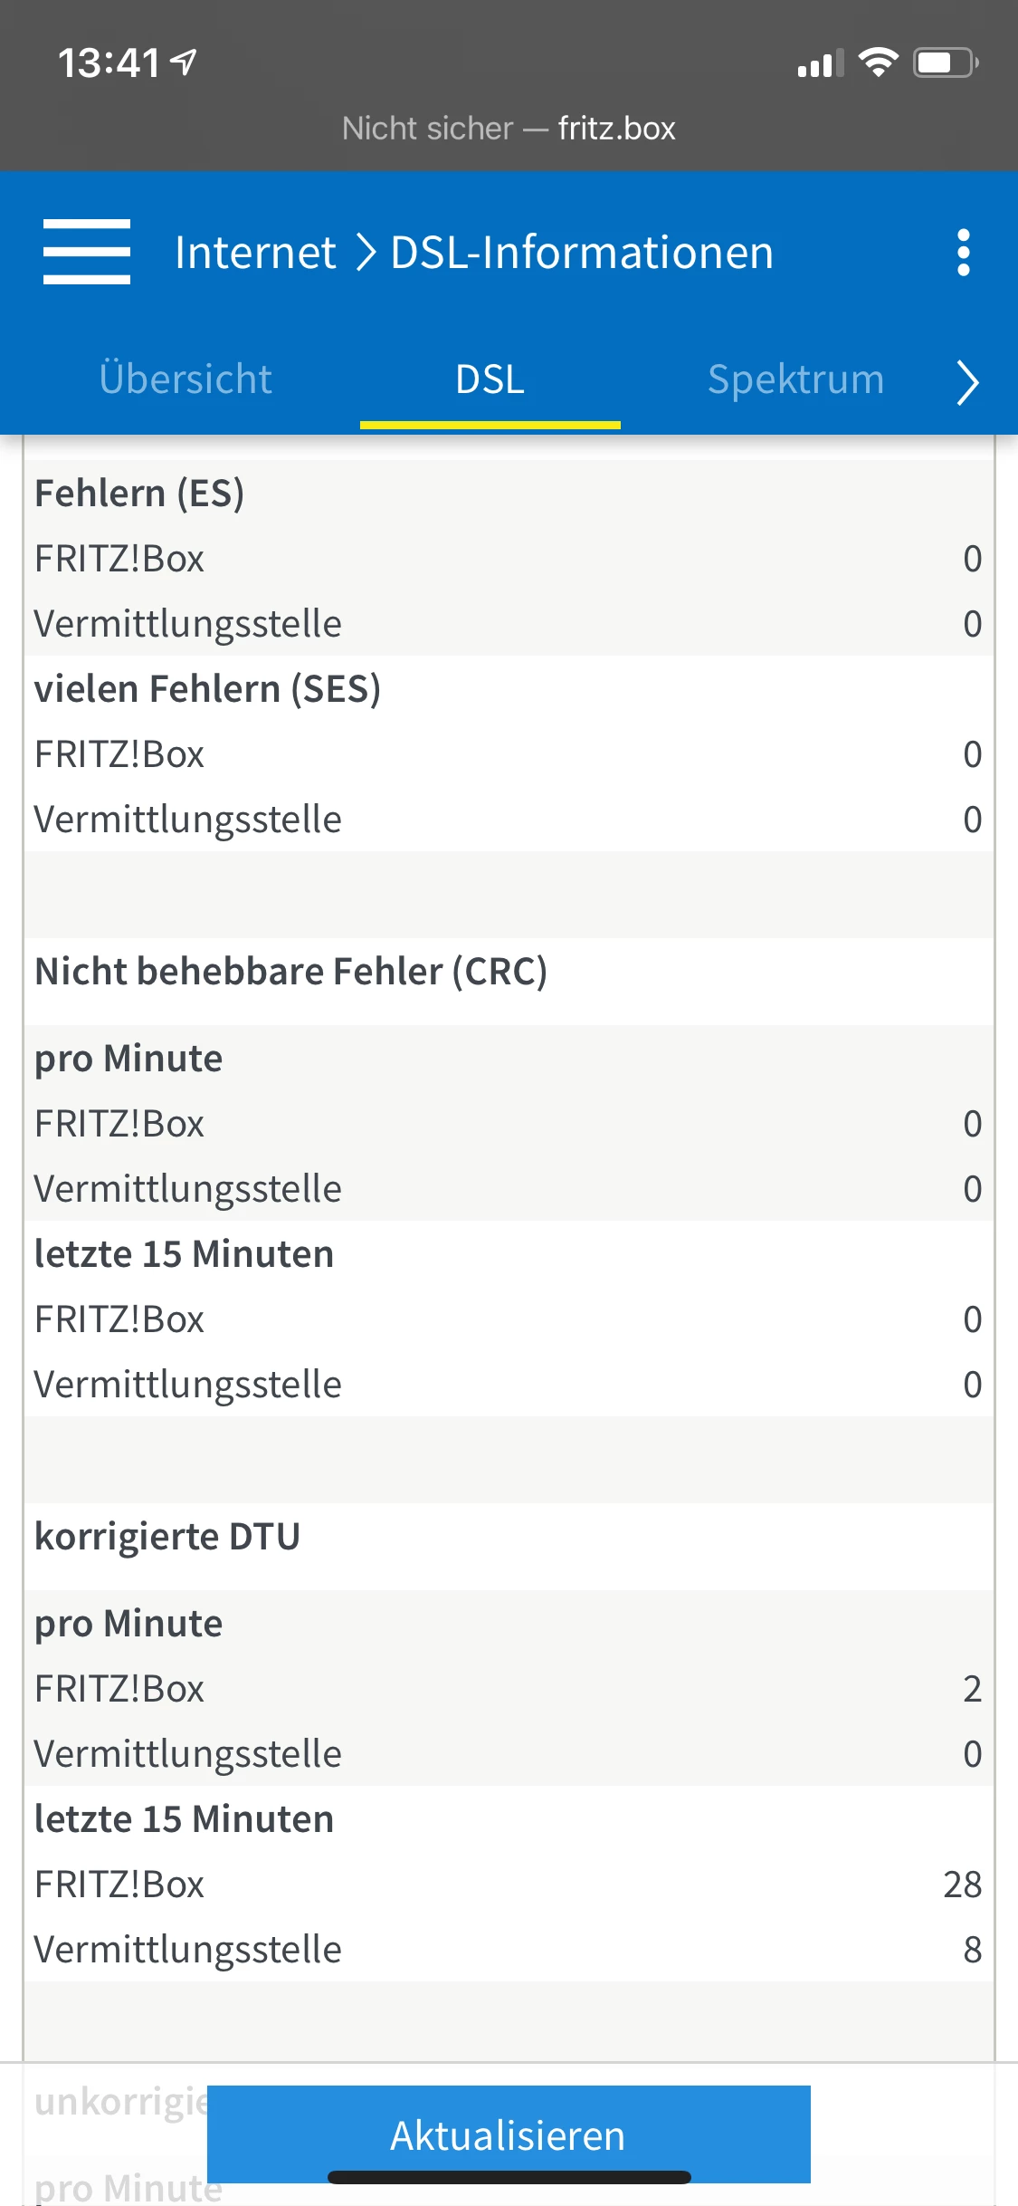
Task: Switch to the Übersicht tab
Action: pyautogui.click(x=186, y=379)
